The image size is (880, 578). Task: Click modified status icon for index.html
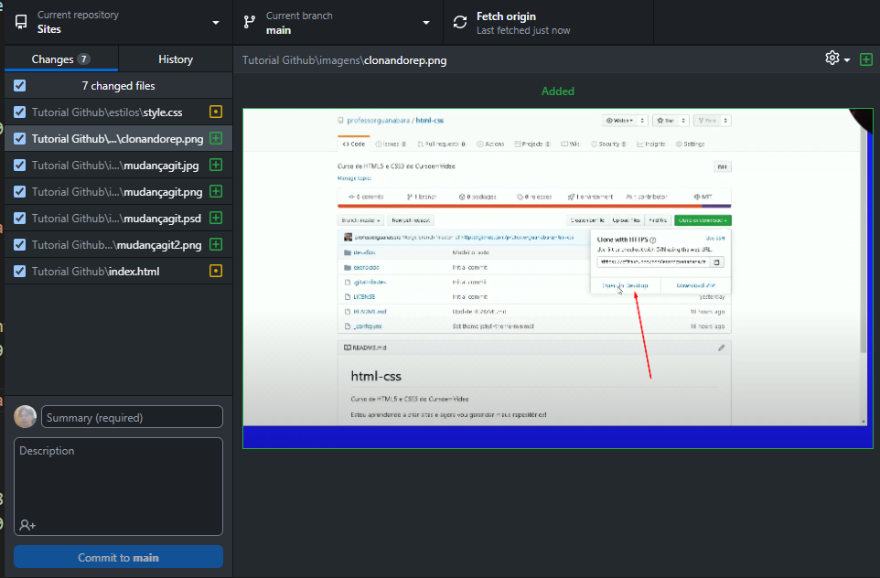pyautogui.click(x=216, y=271)
